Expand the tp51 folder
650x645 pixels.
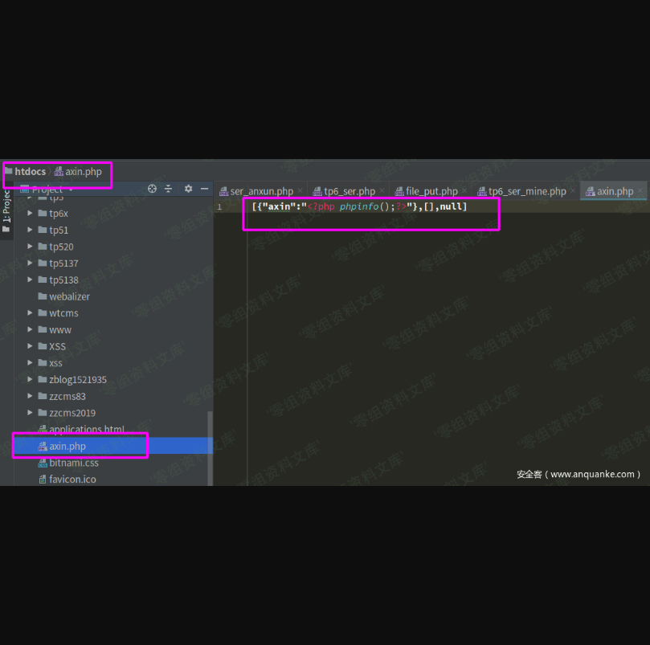[x=31, y=231]
